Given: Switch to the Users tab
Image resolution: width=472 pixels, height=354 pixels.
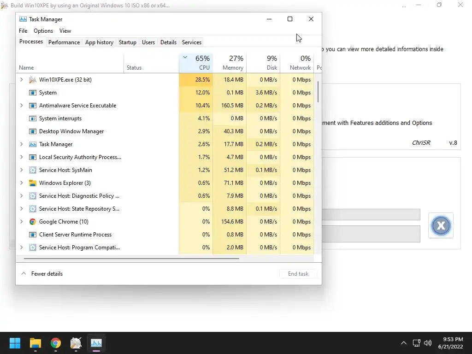Looking at the screenshot, I should coord(148,42).
